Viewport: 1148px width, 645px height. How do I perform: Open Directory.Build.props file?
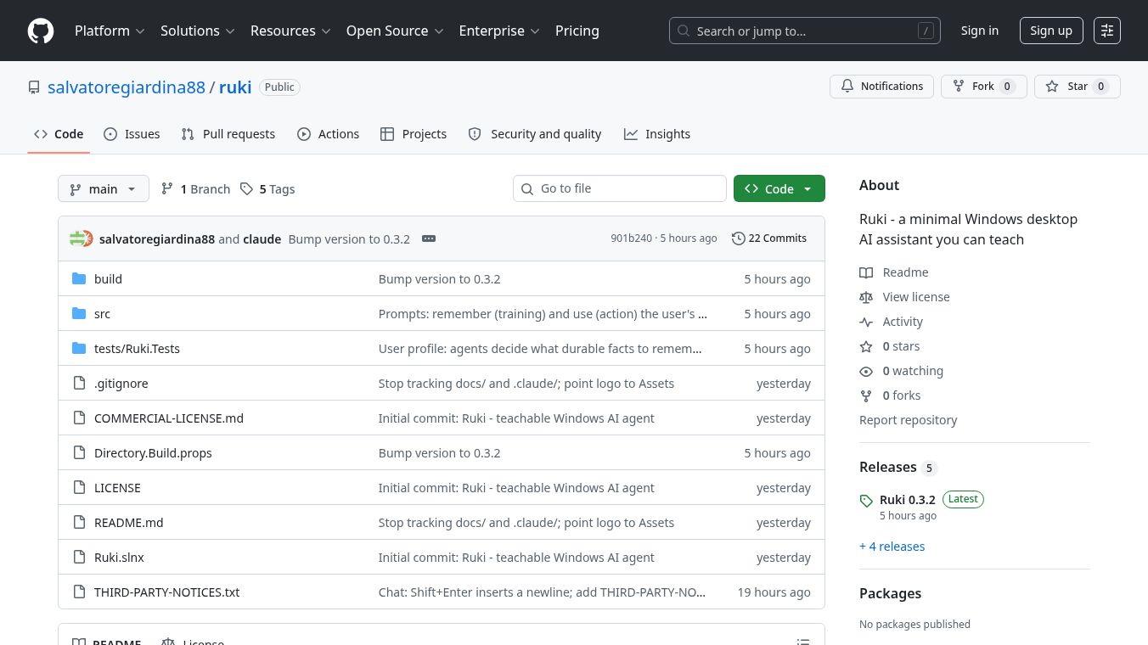point(153,453)
